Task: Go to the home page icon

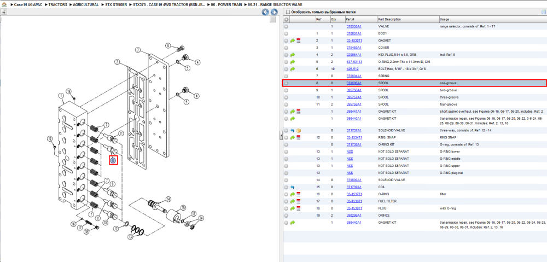Action: [4, 5]
